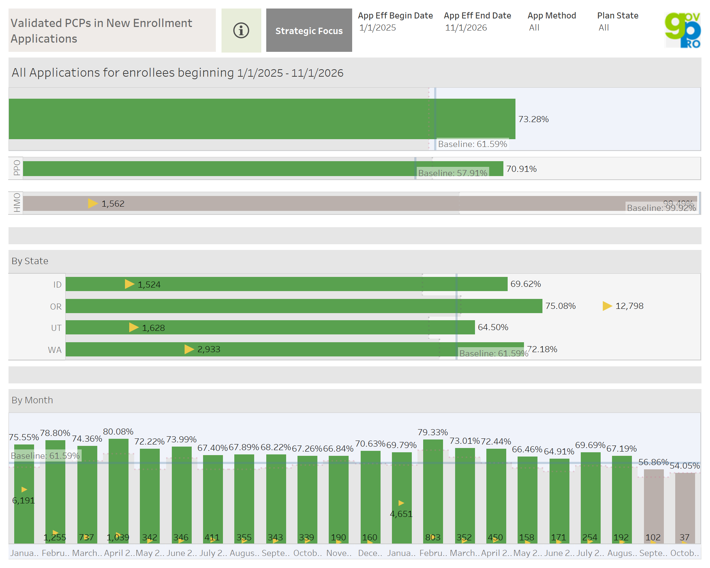This screenshot has width=710, height=568.
Task: Select the WA state bar
Action: pos(295,349)
